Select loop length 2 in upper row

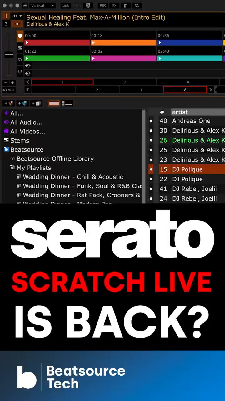125,82
